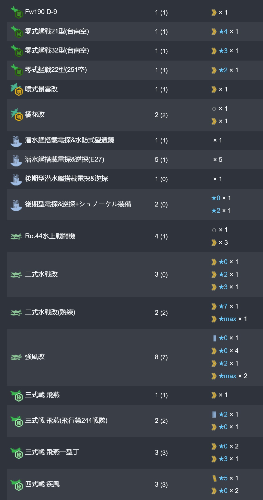This screenshot has width=263, height=500.
Task: Select the 零式艦戦32型(台南空) equipment name
Action: click(57, 51)
